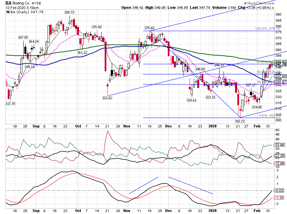Click the 337.60 moving average value tag
287x214 pixels.
(280, 76)
